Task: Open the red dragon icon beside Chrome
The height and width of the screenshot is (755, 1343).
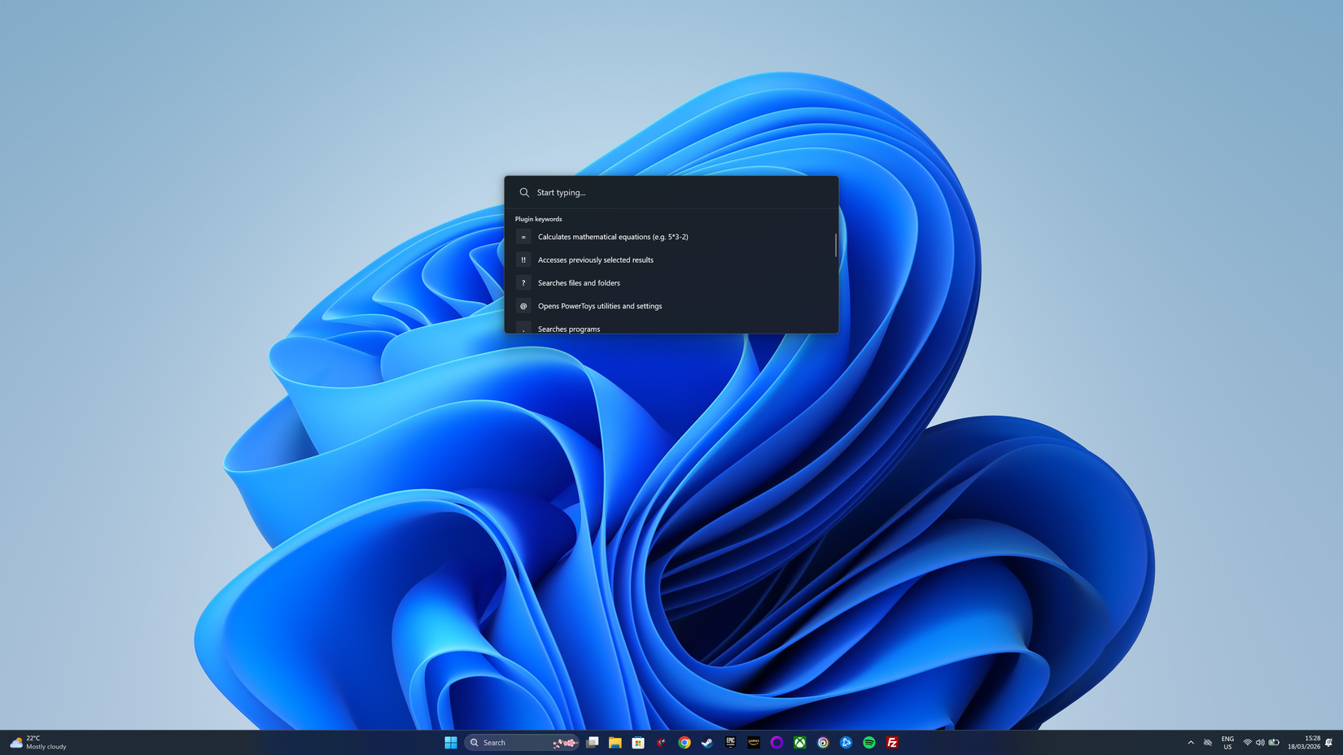Action: [661, 742]
